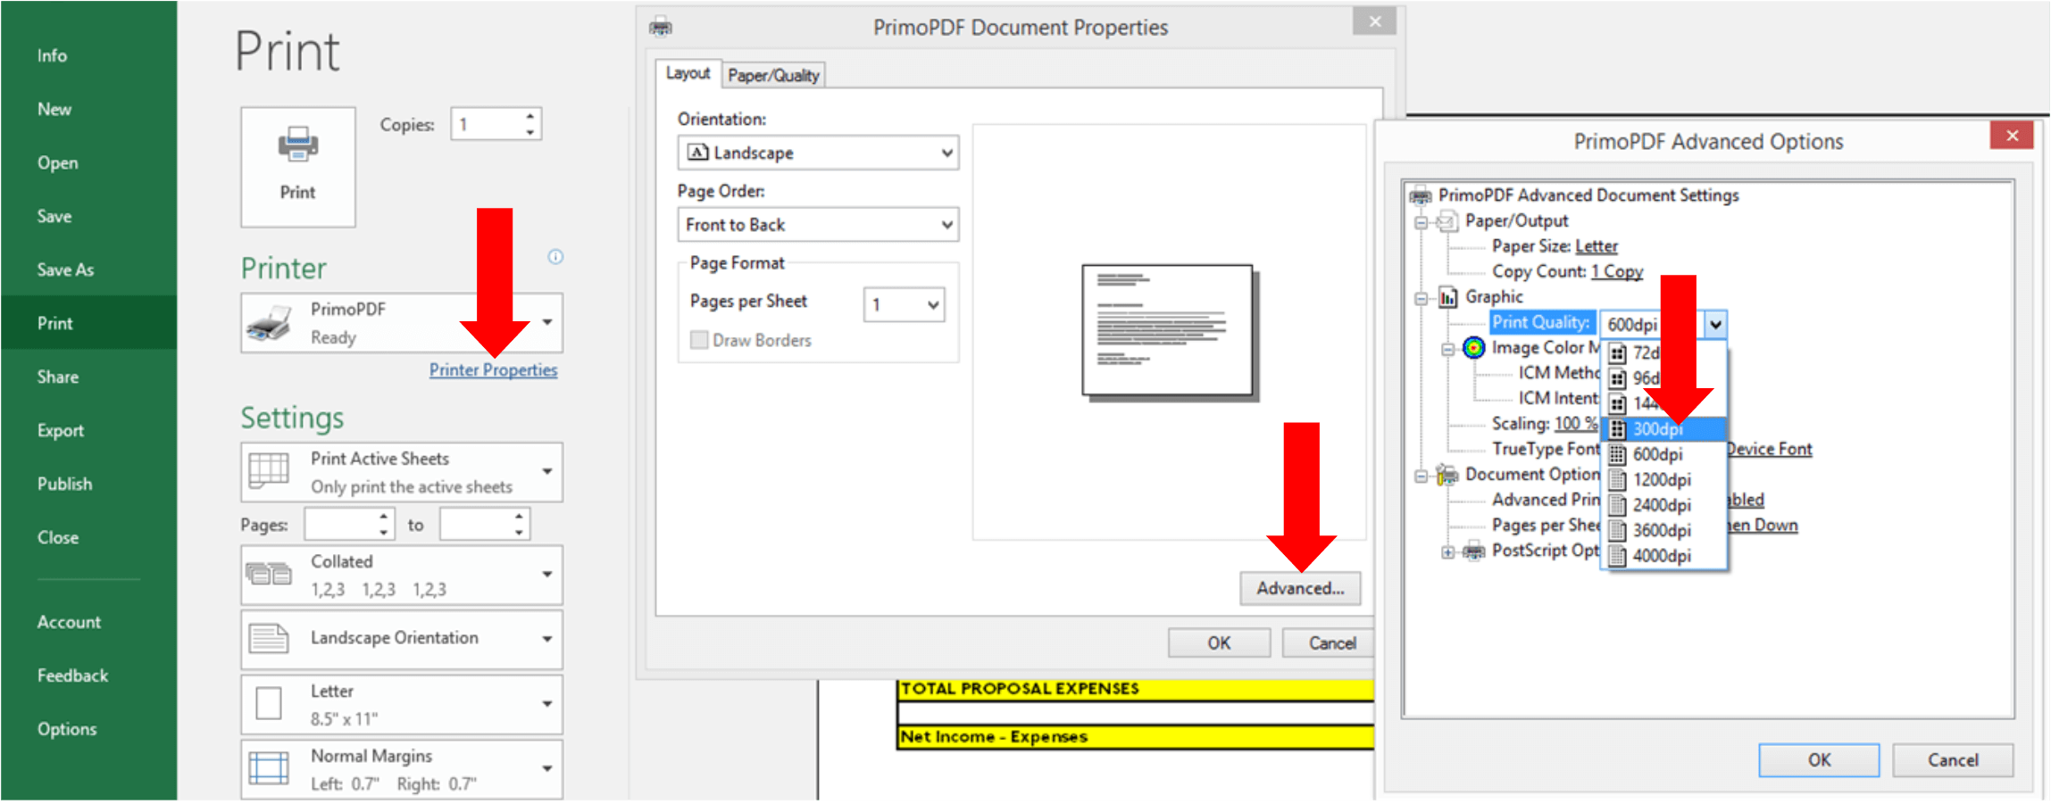Collapse the Paper/Output tree node
2051x804 pixels.
coord(1421,222)
